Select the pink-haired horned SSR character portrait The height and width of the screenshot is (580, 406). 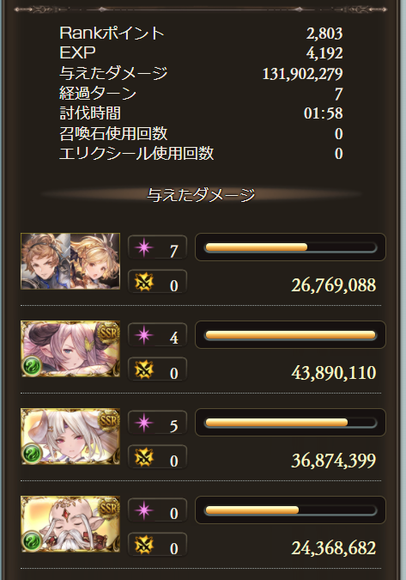point(70,349)
